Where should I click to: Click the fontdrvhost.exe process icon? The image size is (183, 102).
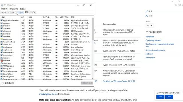pyautogui.click(x=2, y=42)
